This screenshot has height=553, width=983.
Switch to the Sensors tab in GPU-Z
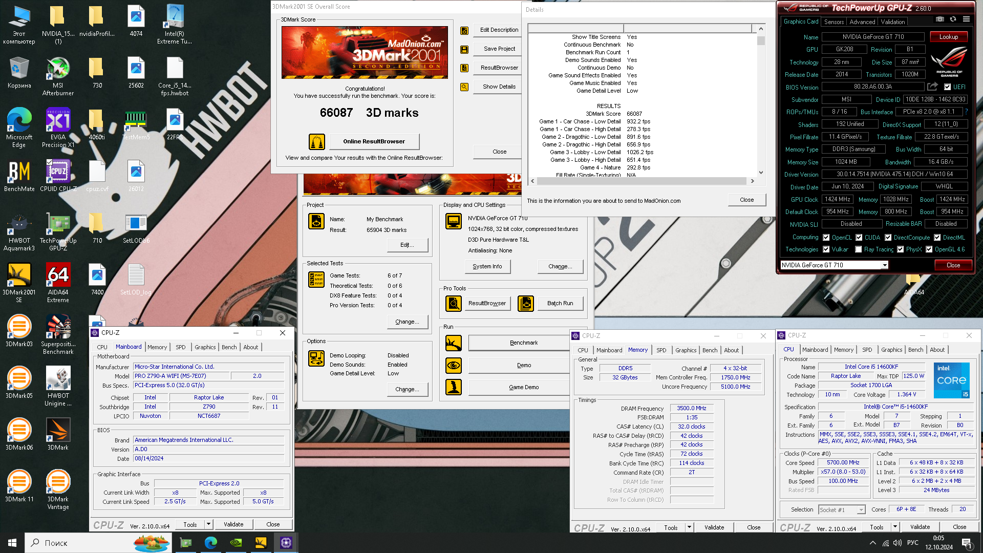[x=834, y=22]
